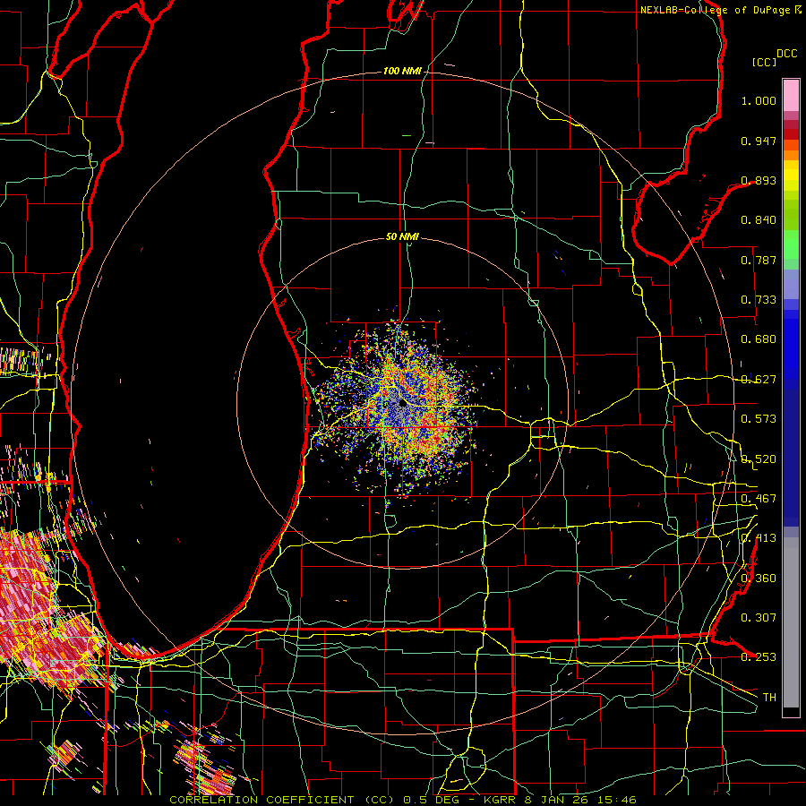Click the DCC label above the color bar
The width and height of the screenshot is (806, 806).
point(786,54)
